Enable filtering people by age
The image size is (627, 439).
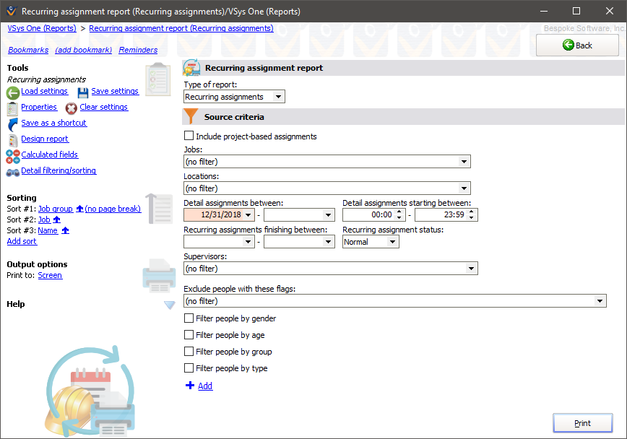pos(189,334)
